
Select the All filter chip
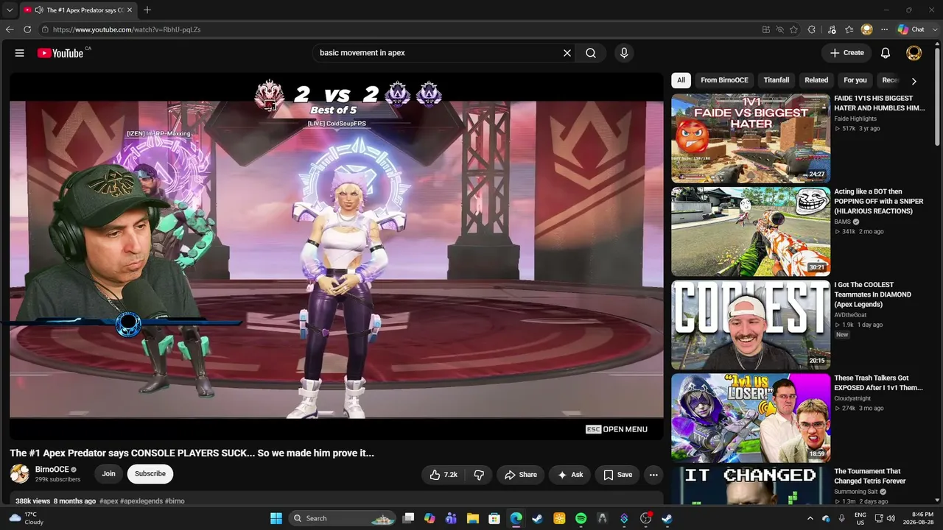pyautogui.click(x=681, y=80)
